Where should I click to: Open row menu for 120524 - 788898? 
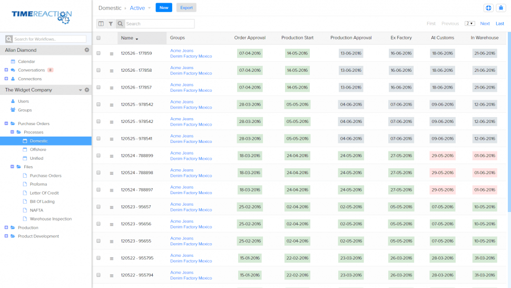coord(112,173)
